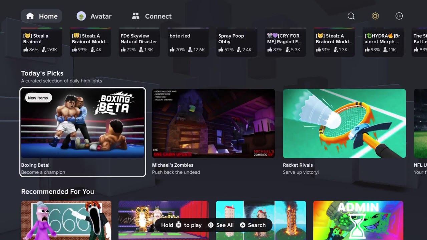Click 'A curated selection of daily highlights' text
427x240 pixels.
(61, 81)
